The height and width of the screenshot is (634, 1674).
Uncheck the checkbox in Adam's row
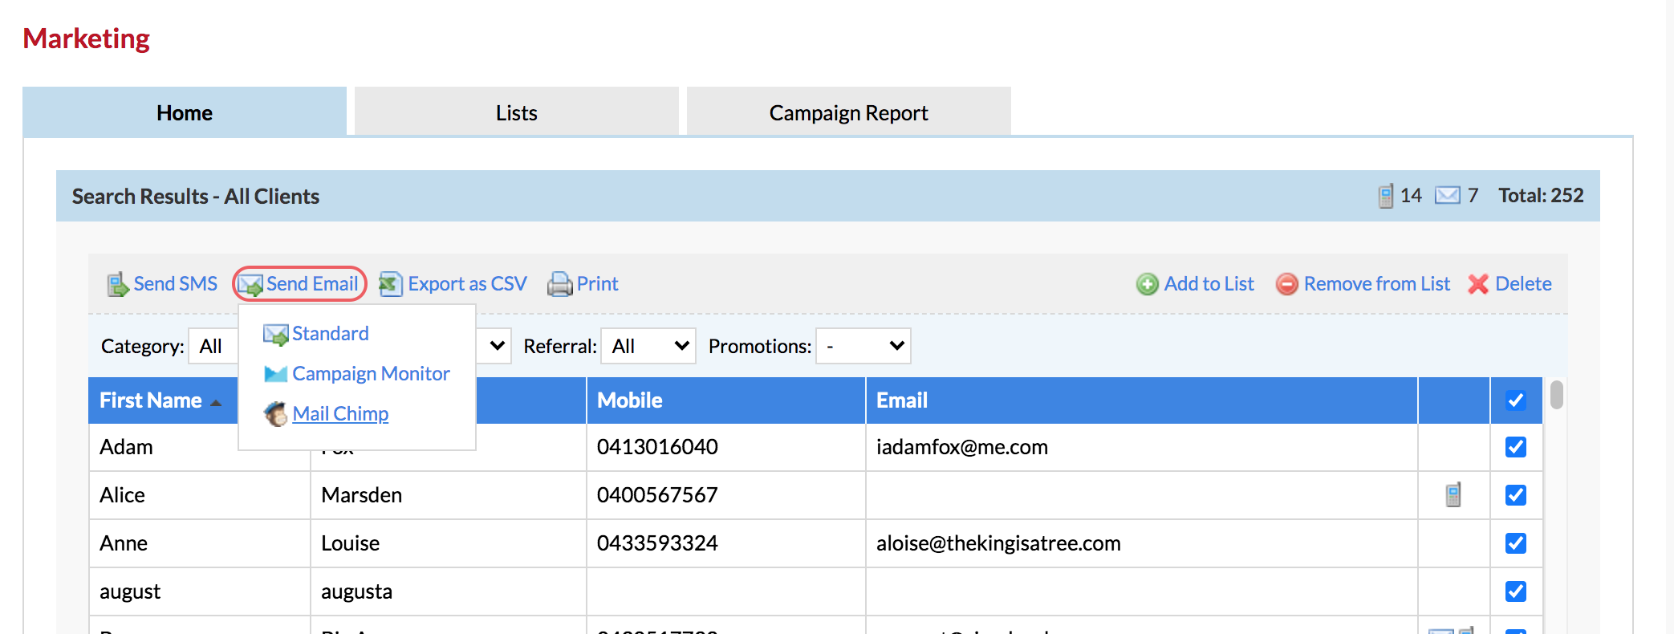point(1516,447)
